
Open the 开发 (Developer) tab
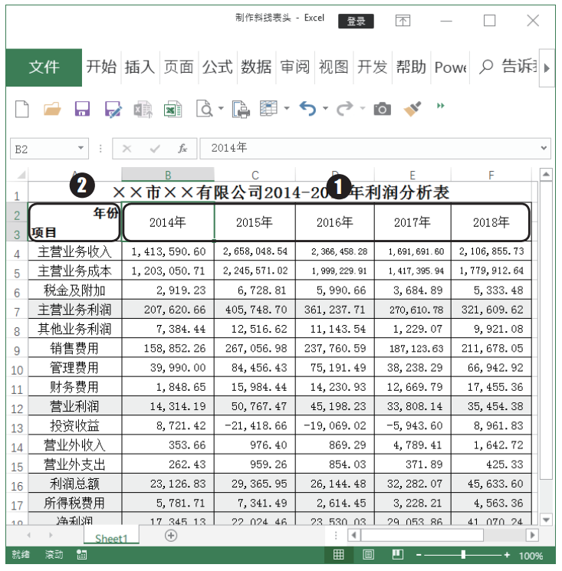(372, 67)
